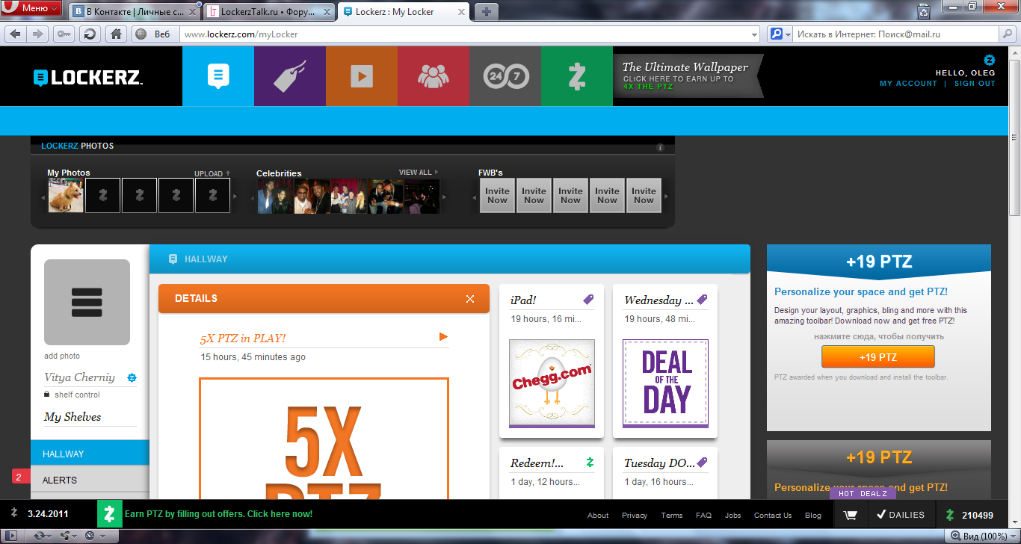Viewport: 1021px width, 544px height.
Task: Click the MY ACCOUNT link
Action: (x=908, y=84)
